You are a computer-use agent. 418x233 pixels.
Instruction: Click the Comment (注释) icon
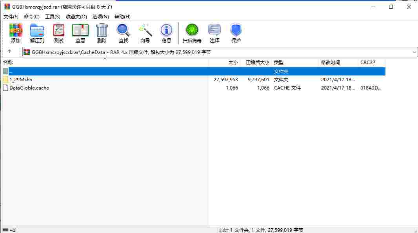click(x=214, y=30)
